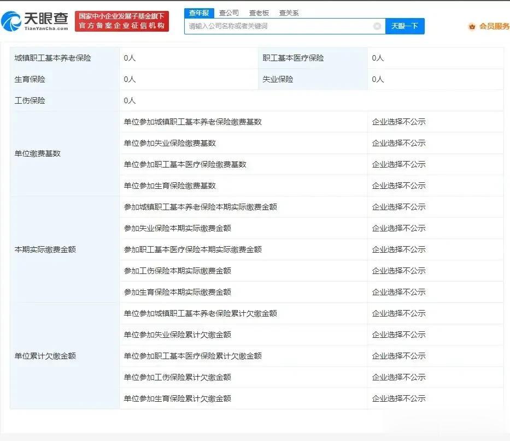Open the 会员服务 link
Viewport: 510px width, 441px height.
coord(494,26)
